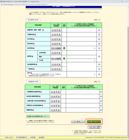Show amount explanation icon for 先物取引に係る雑所得等 row
Viewport: 129px width, 140px height.
101,105
